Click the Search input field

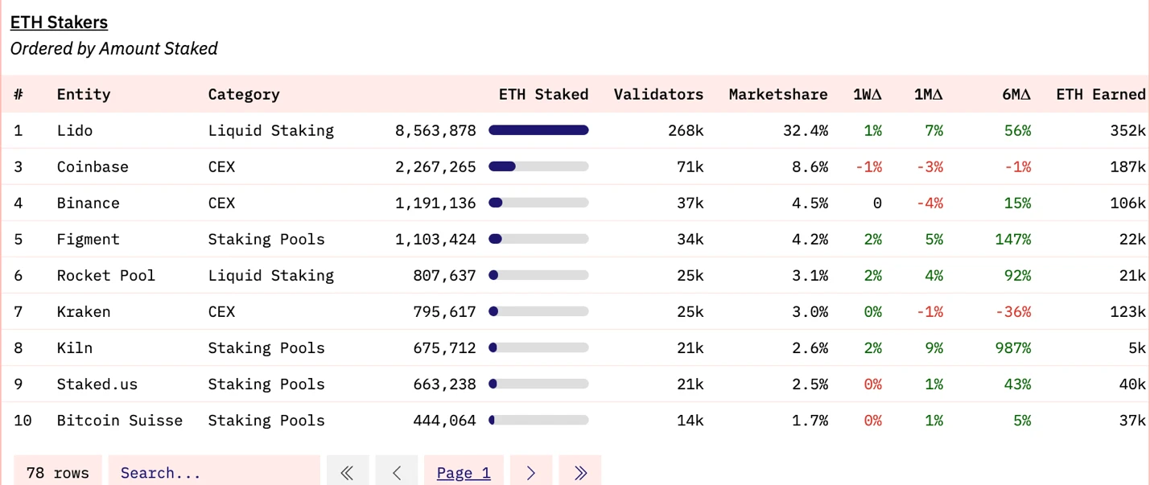pos(213,473)
